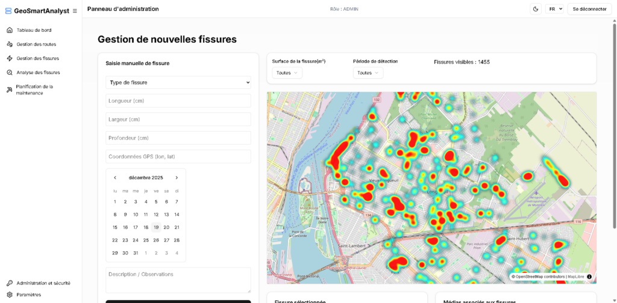Screen dimensions: 617x303
Task: Click the Paramètres gear icon
Action: coord(10,295)
